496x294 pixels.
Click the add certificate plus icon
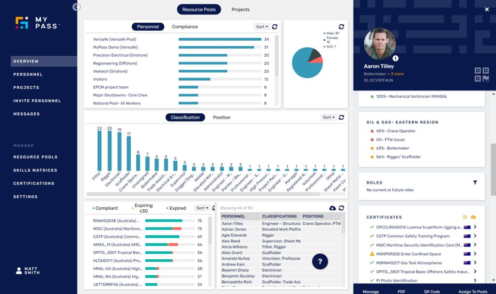tap(465, 217)
